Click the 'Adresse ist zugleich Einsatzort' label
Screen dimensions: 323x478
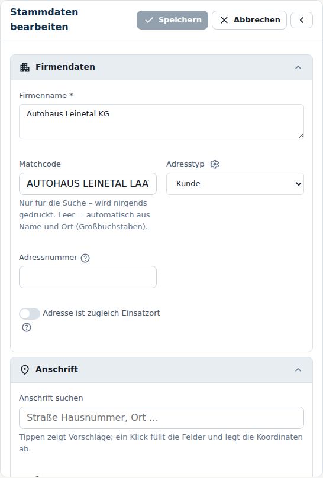(x=101, y=313)
